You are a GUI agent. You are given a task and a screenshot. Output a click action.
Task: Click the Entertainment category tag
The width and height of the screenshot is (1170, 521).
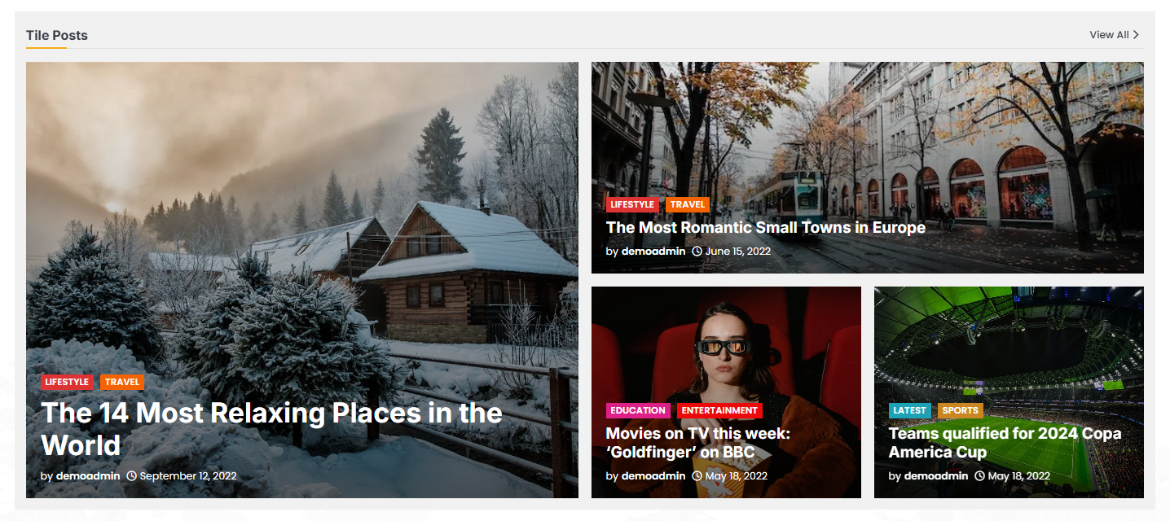(x=719, y=410)
